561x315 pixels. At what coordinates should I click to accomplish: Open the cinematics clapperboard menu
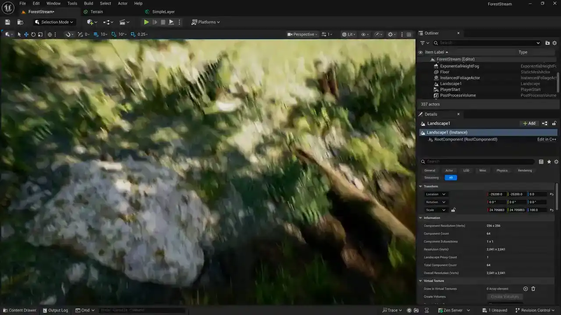(x=124, y=22)
